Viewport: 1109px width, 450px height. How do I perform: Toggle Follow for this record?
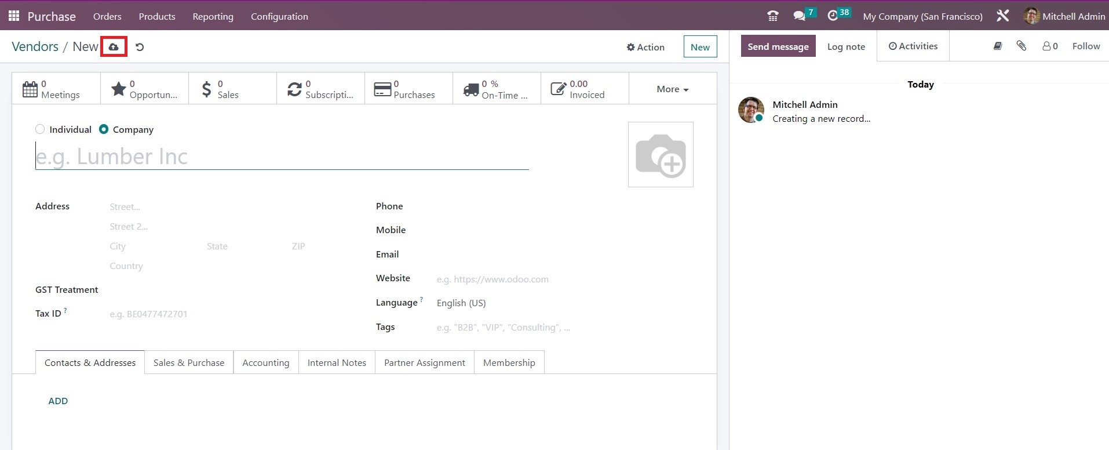point(1086,46)
